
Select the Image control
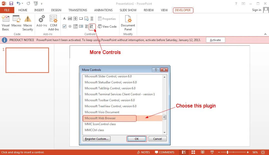click(86, 19)
